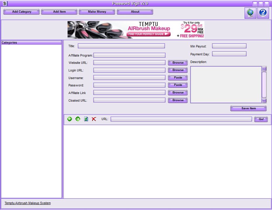272x210 pixels.
Task: Refresh the embedded browser page
Action: click(86, 119)
